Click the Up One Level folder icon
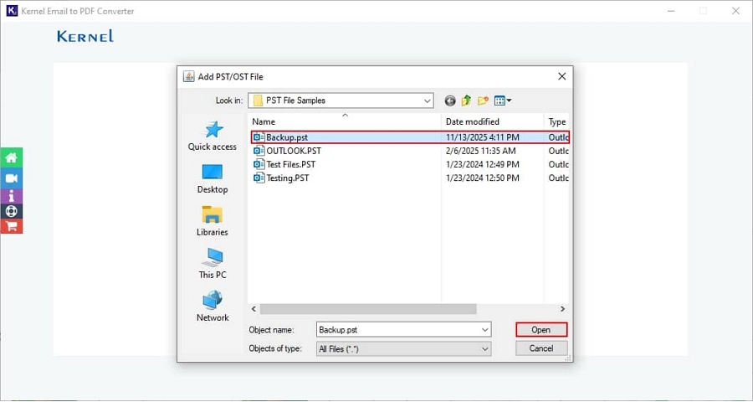 [x=467, y=100]
